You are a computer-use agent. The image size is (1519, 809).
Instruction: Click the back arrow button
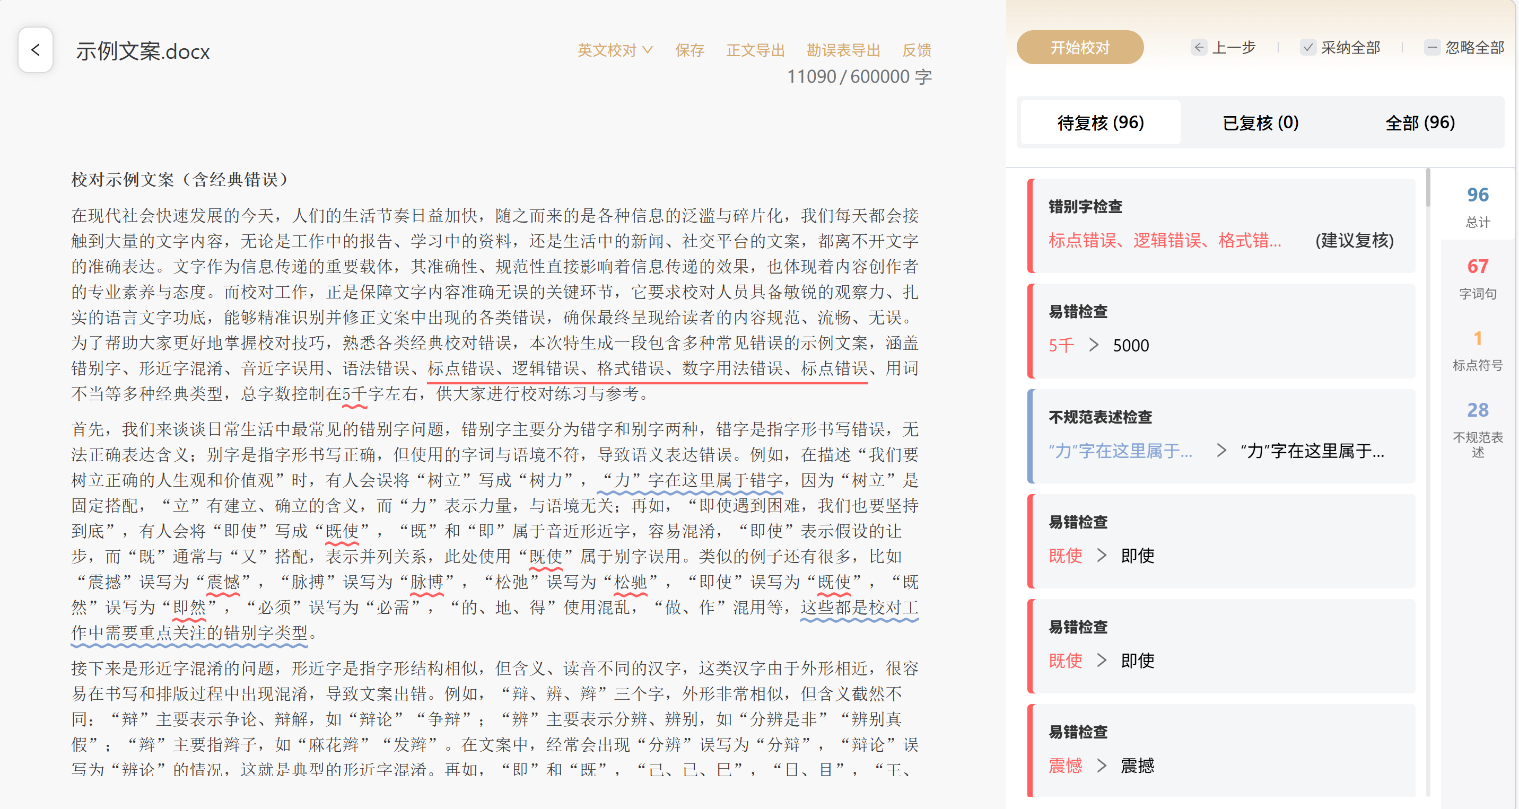36,50
